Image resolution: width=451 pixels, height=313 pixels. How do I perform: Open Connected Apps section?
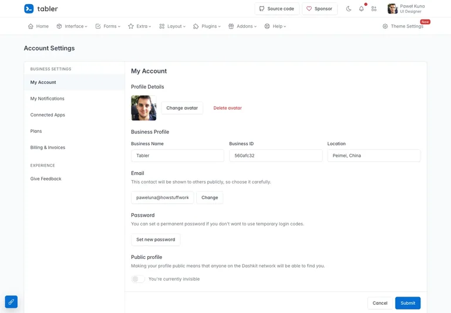click(x=75, y=115)
